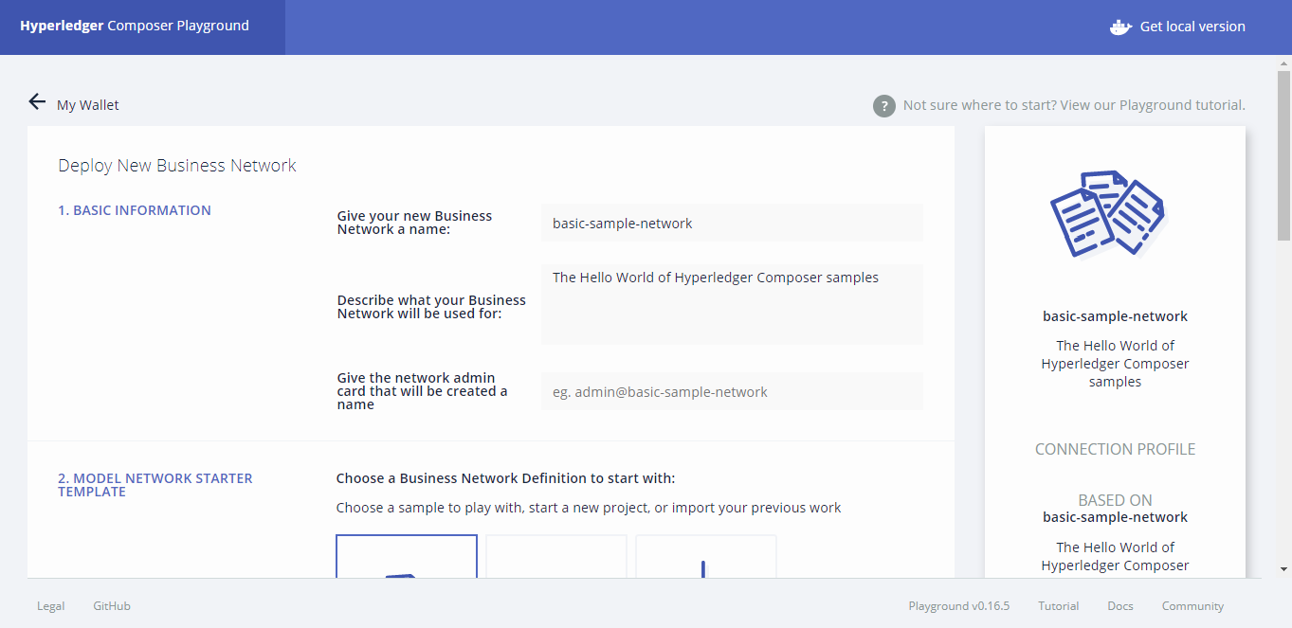Open the Playground tutorial link
The image size is (1292, 628).
point(1074,105)
